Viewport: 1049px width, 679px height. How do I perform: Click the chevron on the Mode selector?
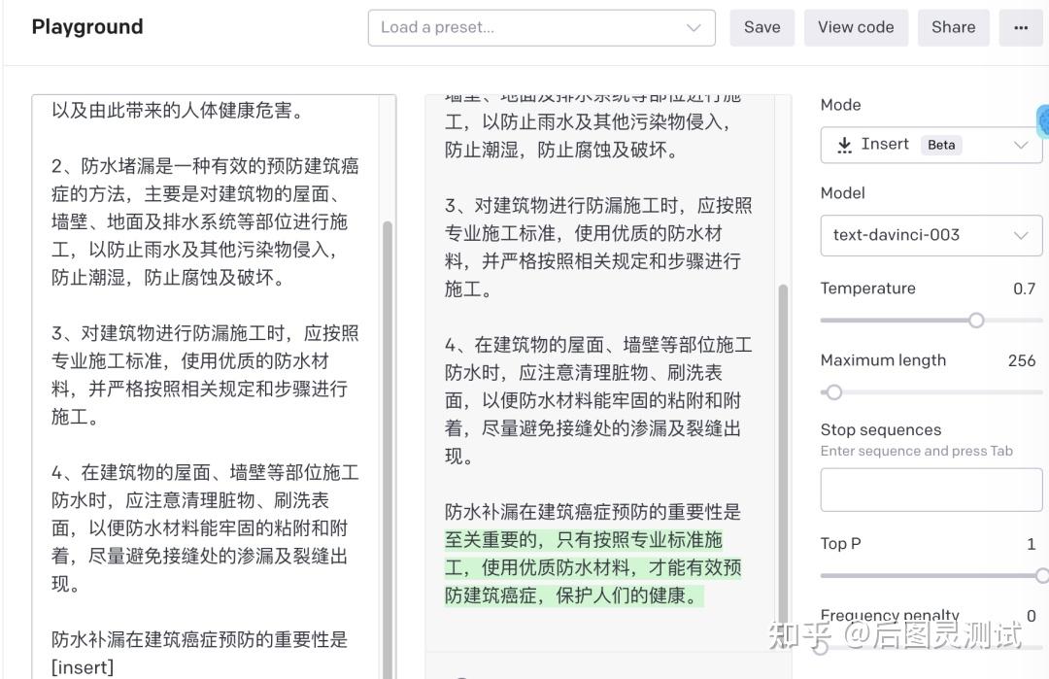pyautogui.click(x=1022, y=144)
